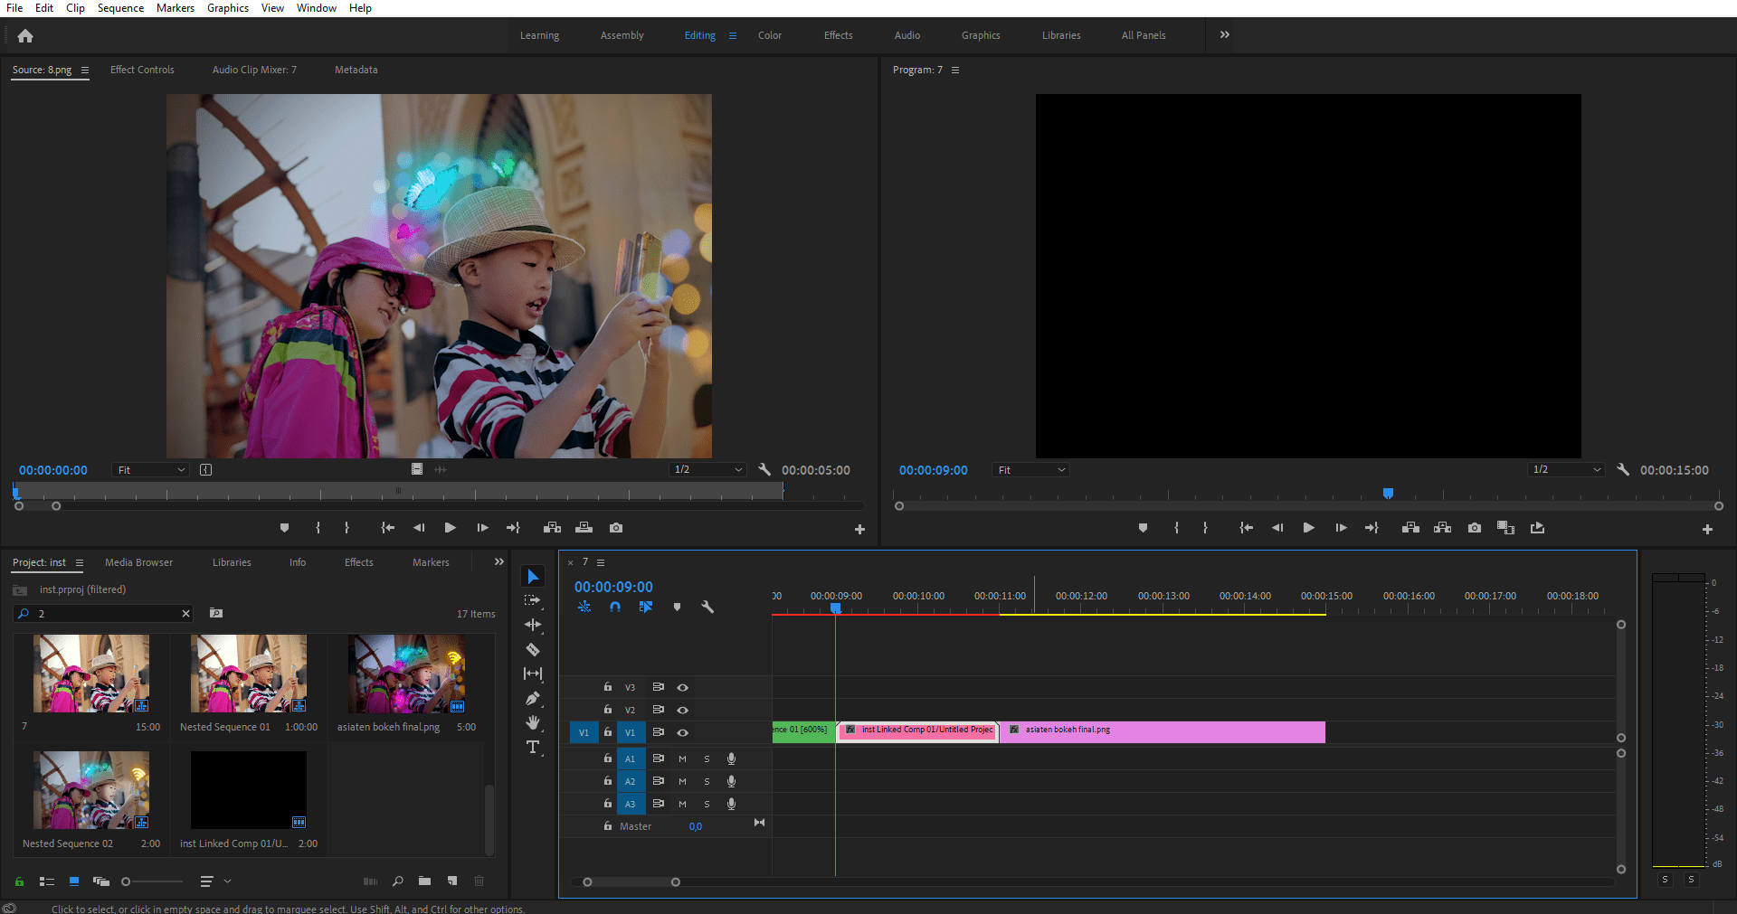Viewport: 1737px width, 914px height.
Task: Select the Razor tool
Action: 533,649
